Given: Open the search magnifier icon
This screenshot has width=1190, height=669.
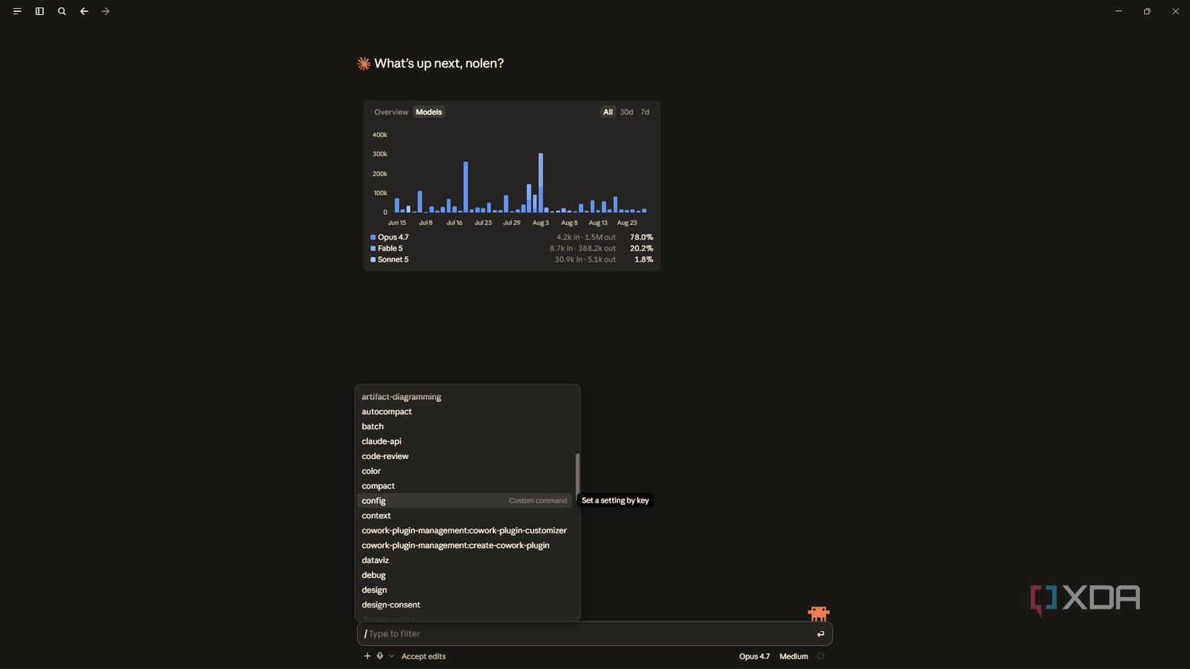Looking at the screenshot, I should (x=62, y=11).
